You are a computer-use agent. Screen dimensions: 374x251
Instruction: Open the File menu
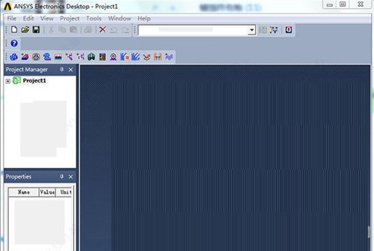click(x=12, y=18)
